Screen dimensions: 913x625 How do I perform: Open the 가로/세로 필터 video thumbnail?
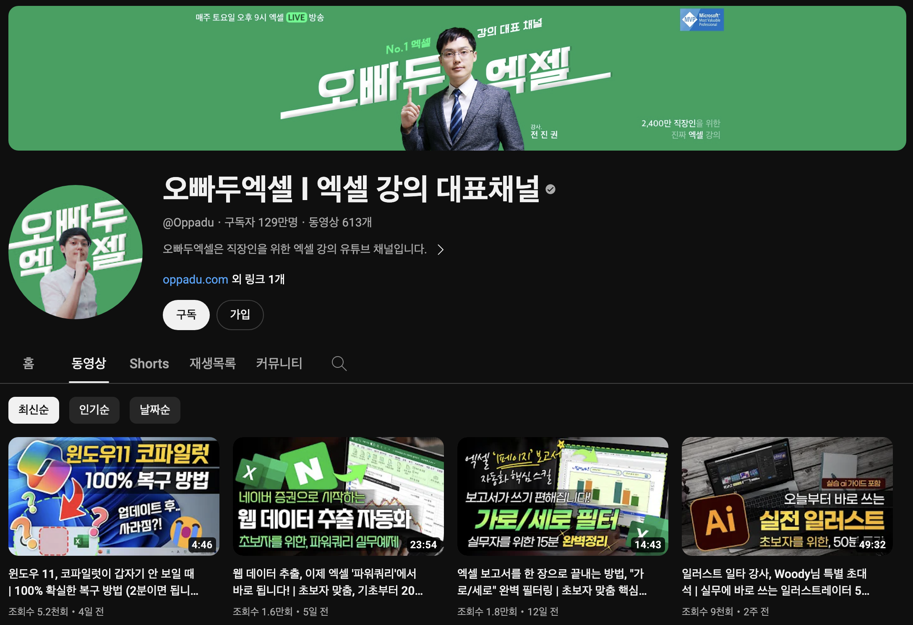[563, 496]
